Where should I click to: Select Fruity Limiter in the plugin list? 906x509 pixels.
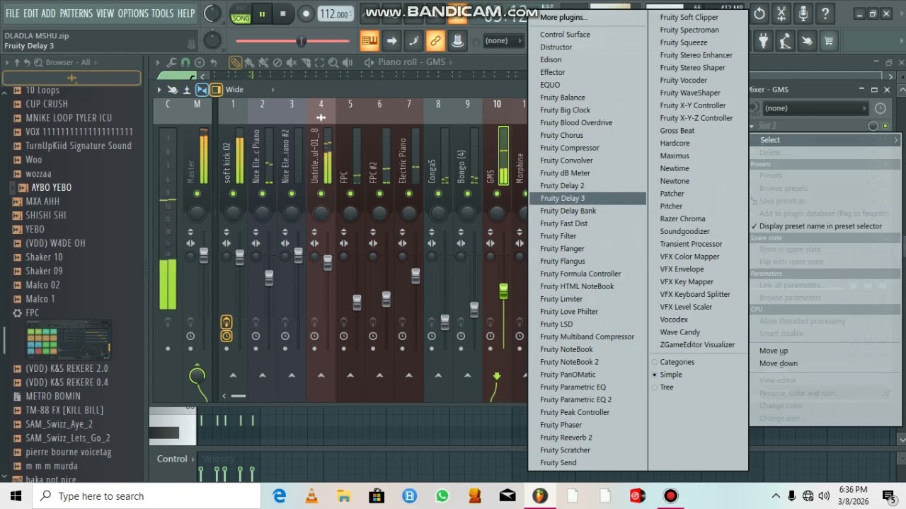tap(561, 299)
